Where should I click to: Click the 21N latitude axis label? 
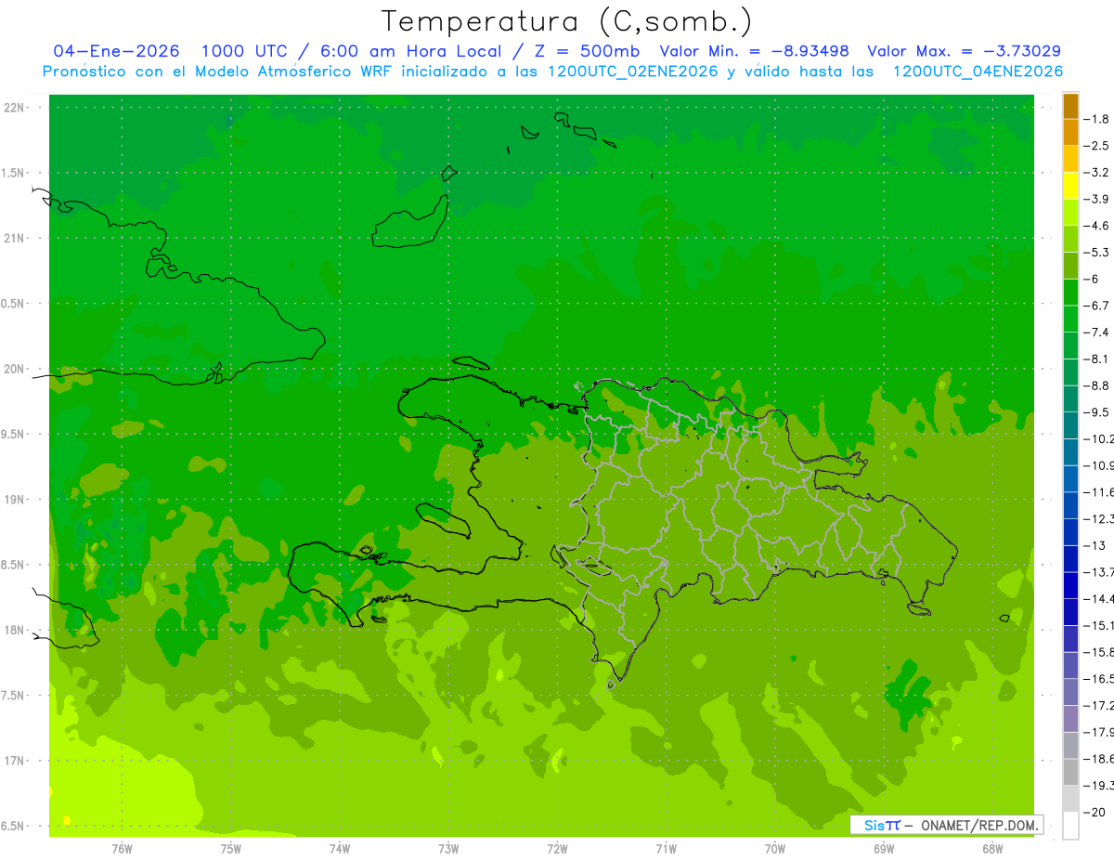15,238
